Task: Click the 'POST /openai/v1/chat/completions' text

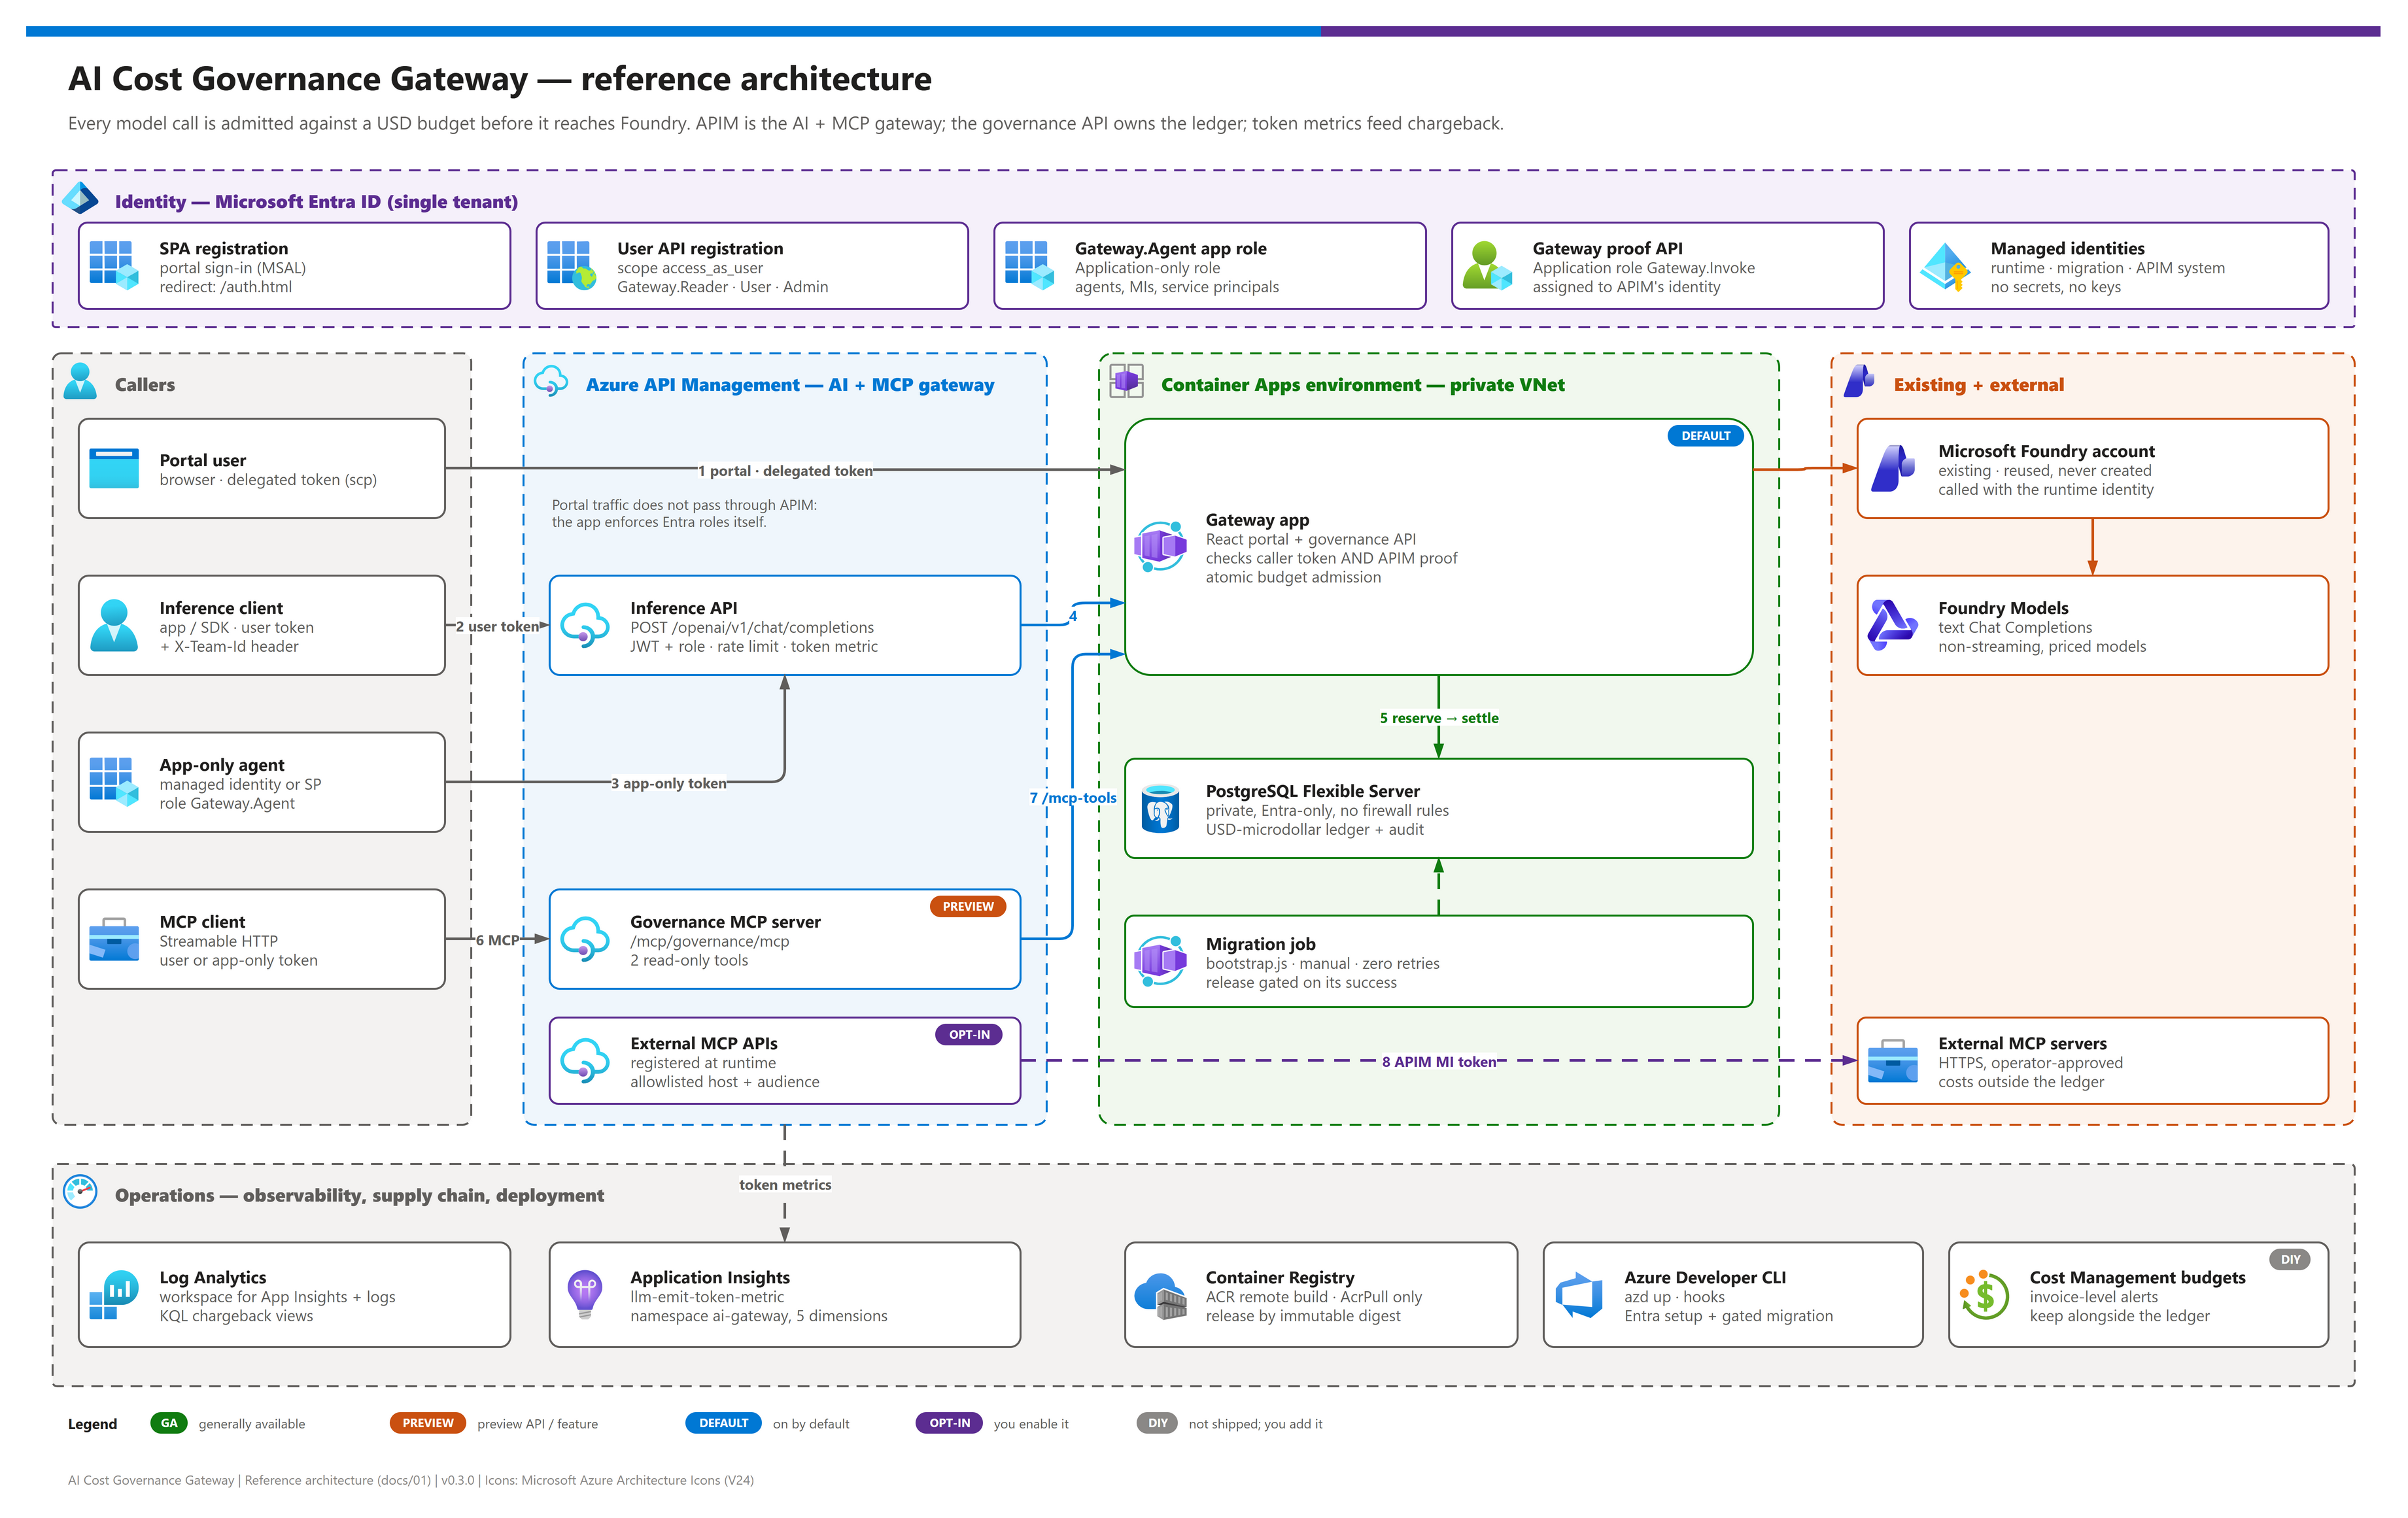Action: [x=751, y=626]
